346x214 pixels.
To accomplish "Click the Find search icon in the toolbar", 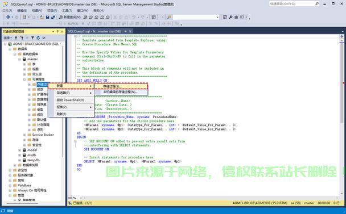I will [169, 17].
